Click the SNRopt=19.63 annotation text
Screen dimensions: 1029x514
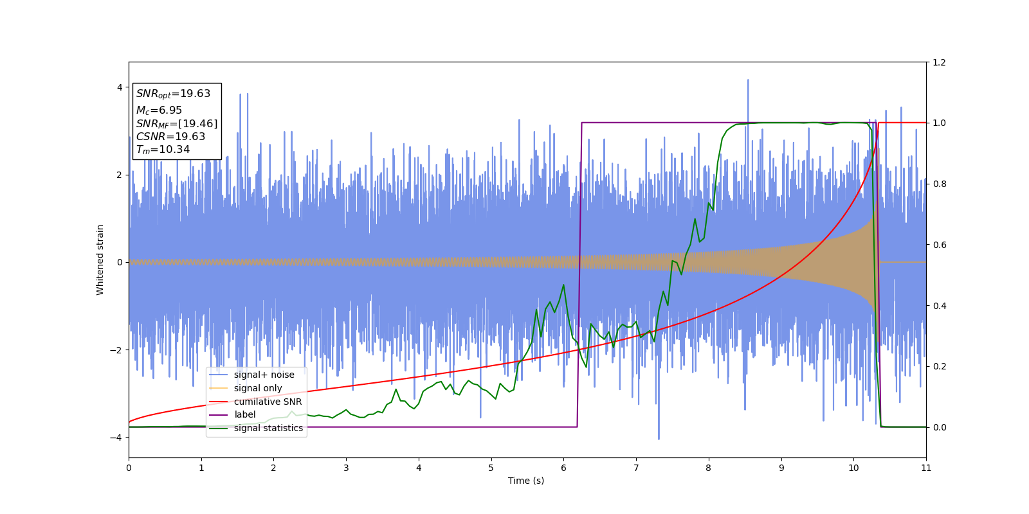coord(173,94)
